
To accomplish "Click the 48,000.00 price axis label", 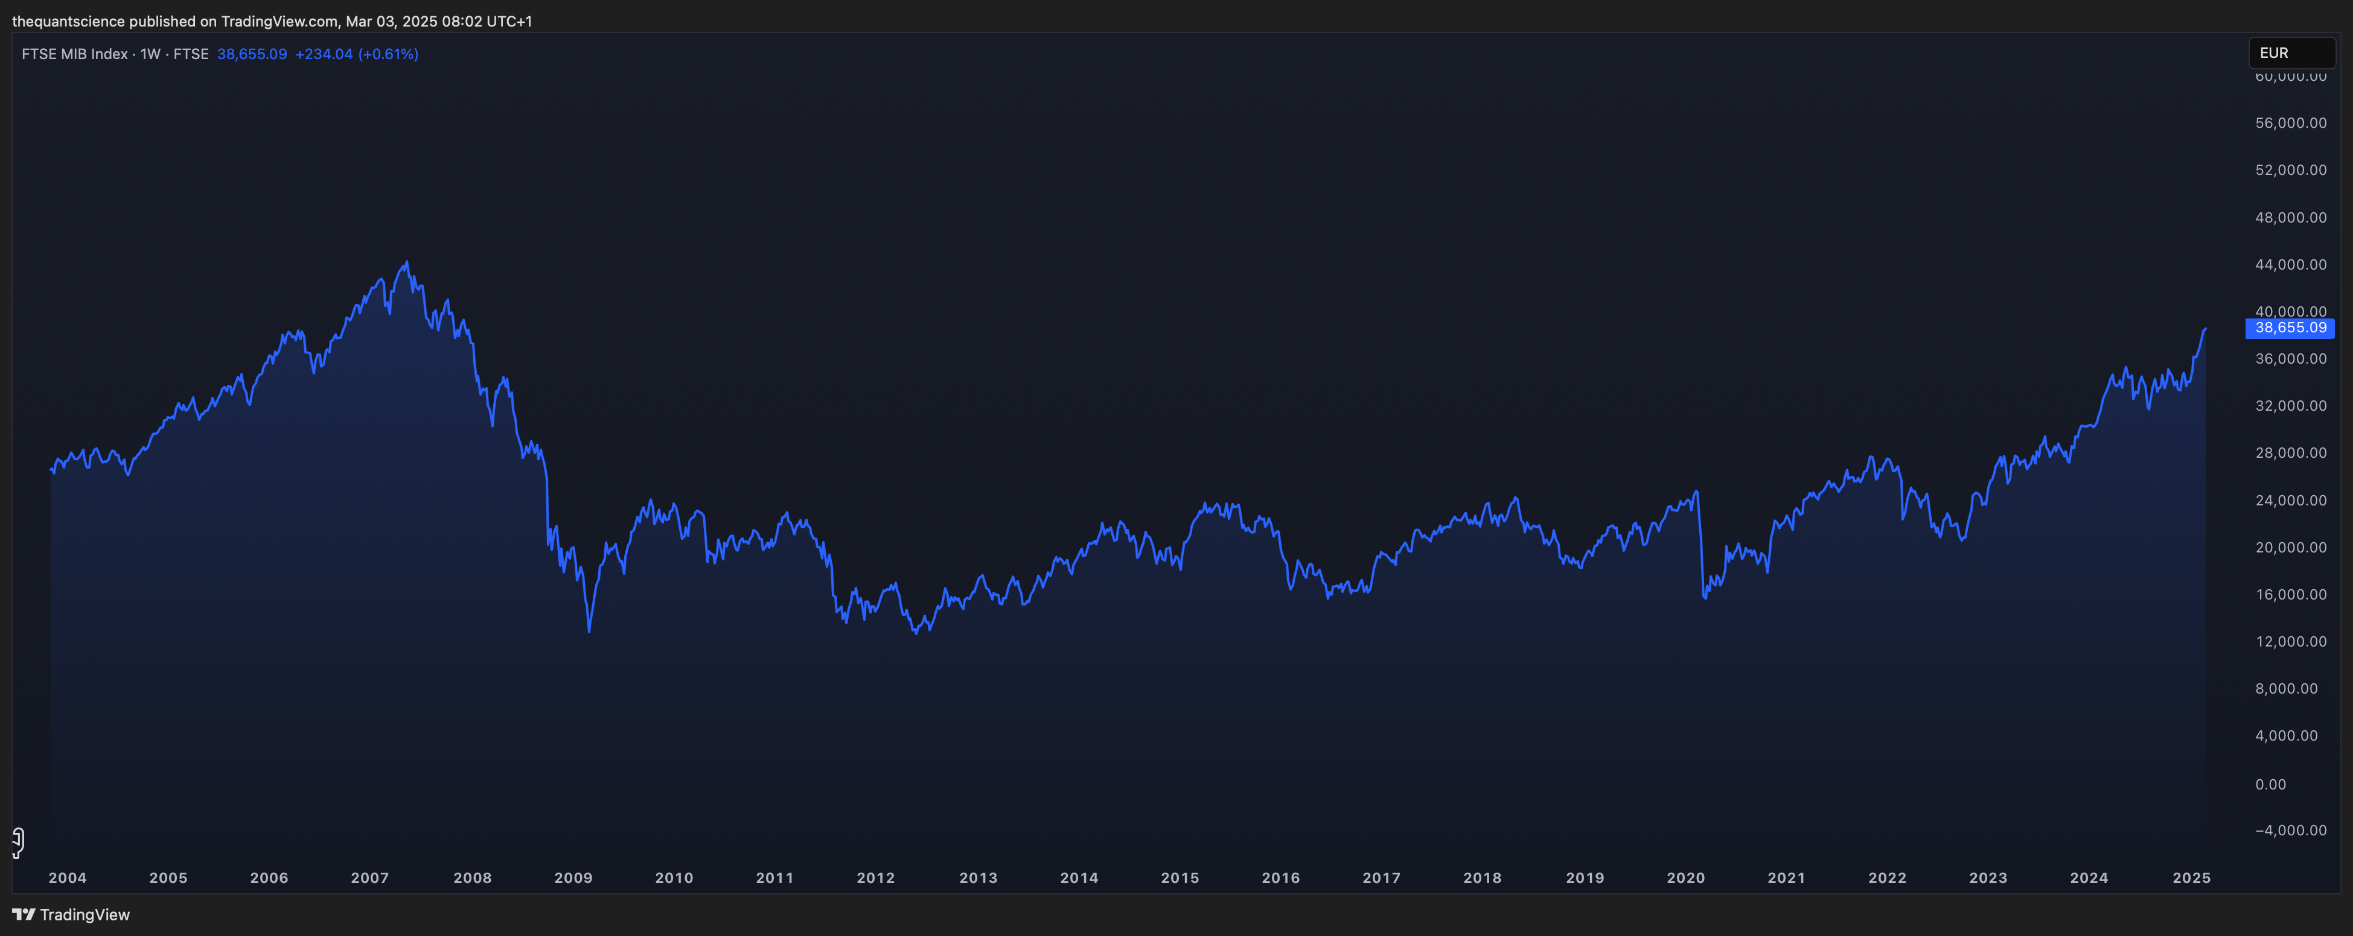I will point(2291,217).
